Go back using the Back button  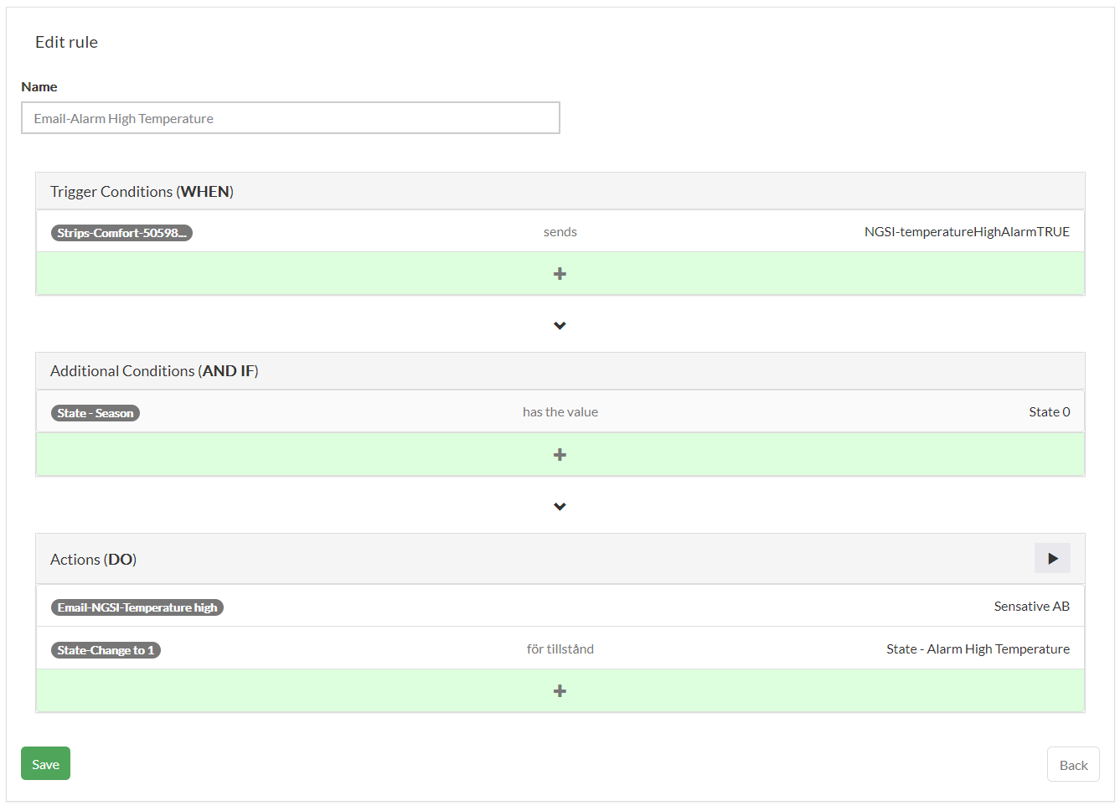coord(1072,765)
